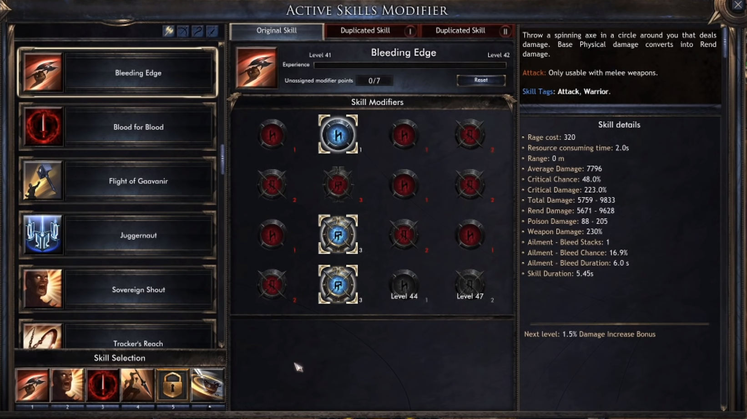Toggle the active blue modifier in third row
The width and height of the screenshot is (747, 419).
(338, 235)
